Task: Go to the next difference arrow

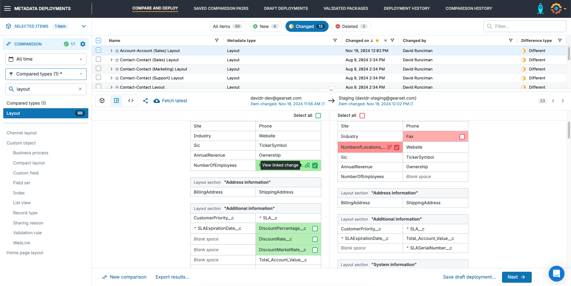Action: 563,101
